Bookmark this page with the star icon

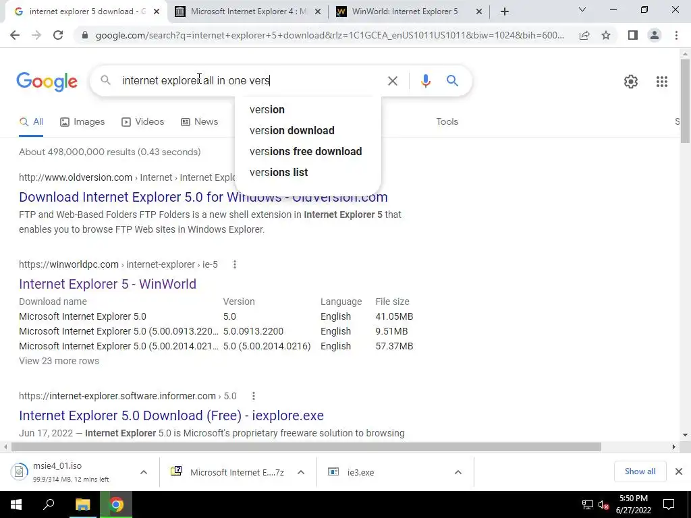click(x=606, y=35)
